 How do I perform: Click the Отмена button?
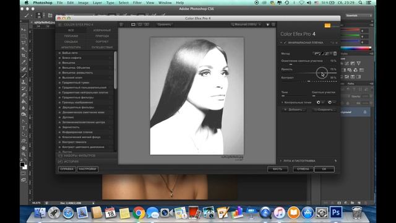[303, 169]
